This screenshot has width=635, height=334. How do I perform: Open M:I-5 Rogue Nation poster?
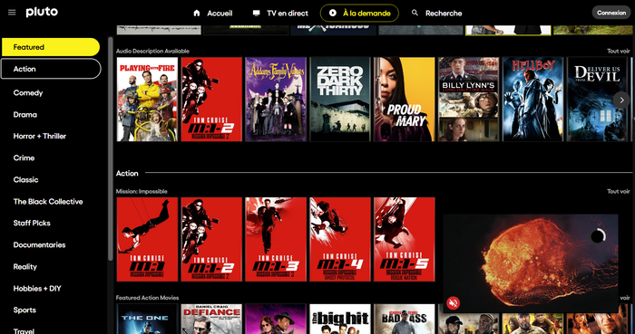[405, 239]
